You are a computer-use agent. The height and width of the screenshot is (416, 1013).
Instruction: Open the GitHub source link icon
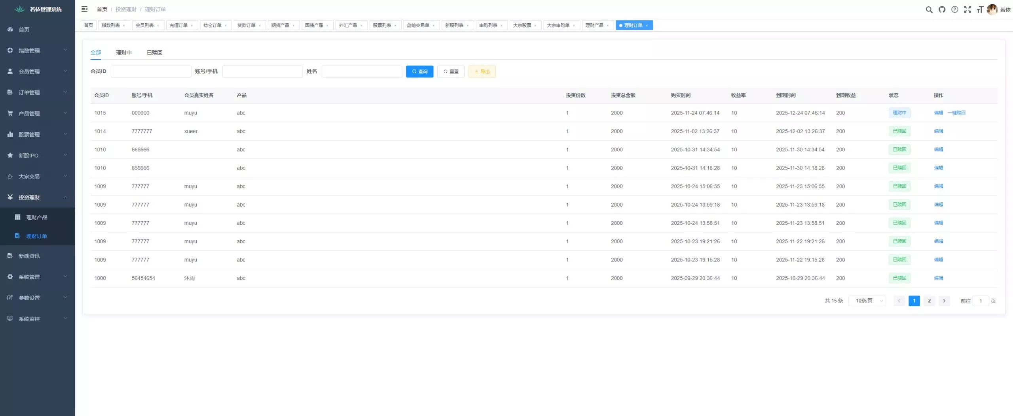tap(942, 9)
